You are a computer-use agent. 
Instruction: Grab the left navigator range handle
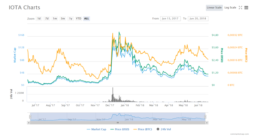point(30,117)
